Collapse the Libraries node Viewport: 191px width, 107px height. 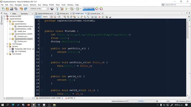pos(7,46)
